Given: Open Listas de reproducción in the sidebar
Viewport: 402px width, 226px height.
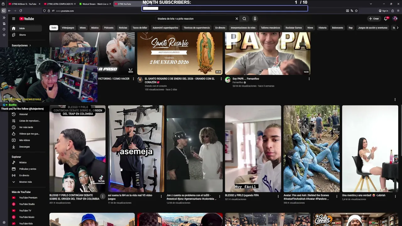Looking at the screenshot, I should [x=26, y=121].
